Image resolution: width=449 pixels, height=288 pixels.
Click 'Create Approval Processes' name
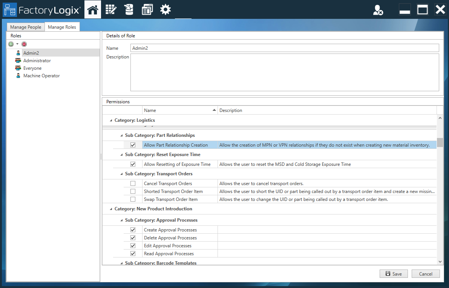pyautogui.click(x=170, y=230)
